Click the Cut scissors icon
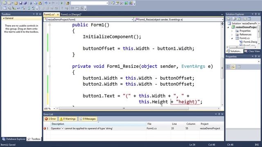 (x=31, y=3)
